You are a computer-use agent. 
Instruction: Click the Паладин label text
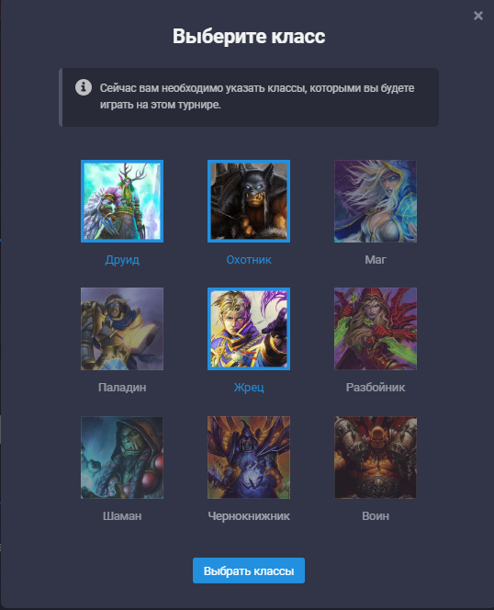(122, 388)
